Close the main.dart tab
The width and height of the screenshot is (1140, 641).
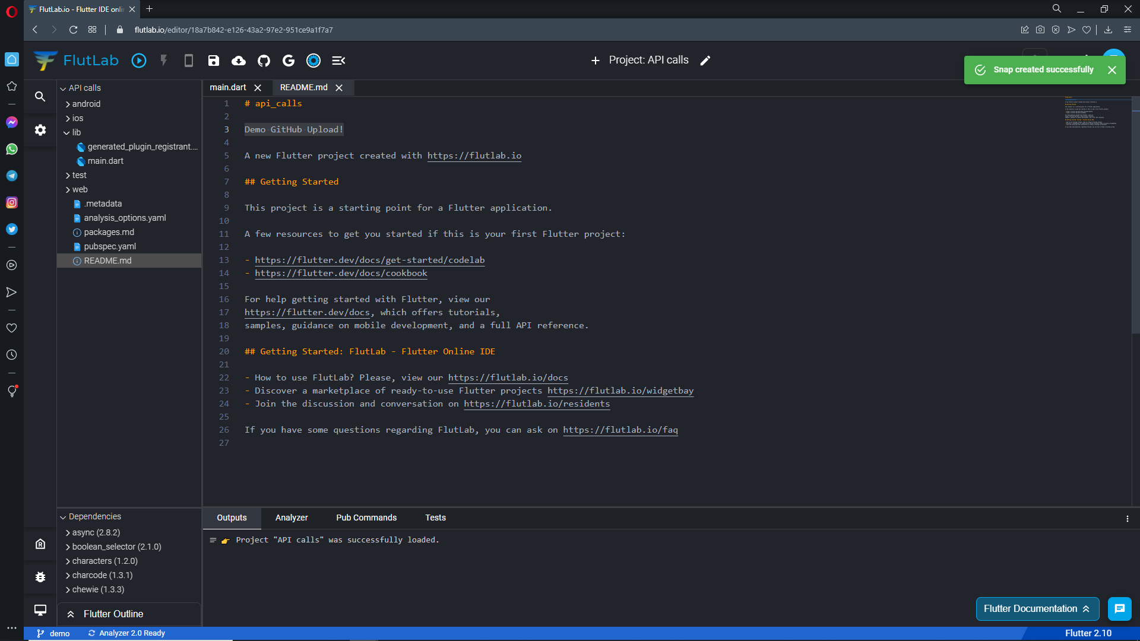click(258, 88)
